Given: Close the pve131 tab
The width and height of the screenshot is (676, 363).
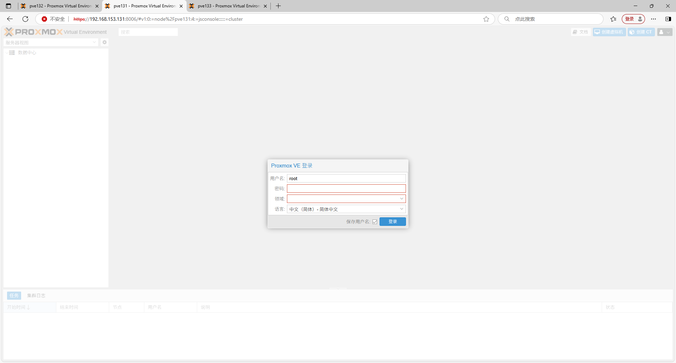Looking at the screenshot, I should tap(181, 6).
